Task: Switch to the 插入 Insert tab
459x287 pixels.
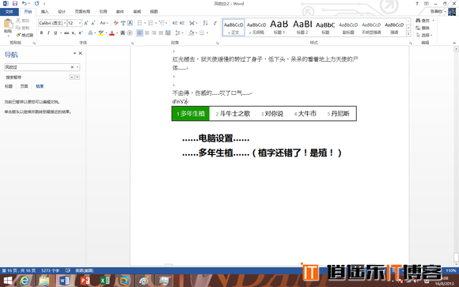Action: [x=45, y=12]
